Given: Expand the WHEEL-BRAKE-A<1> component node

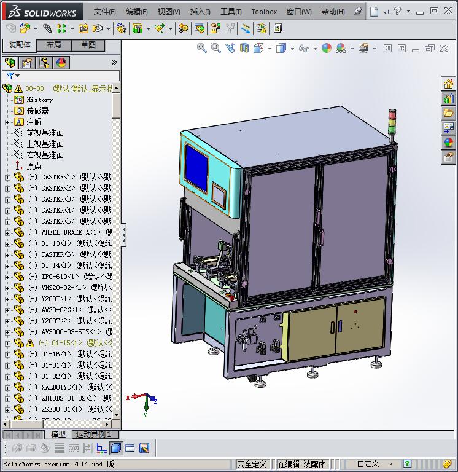Looking at the screenshot, I should (x=7, y=233).
